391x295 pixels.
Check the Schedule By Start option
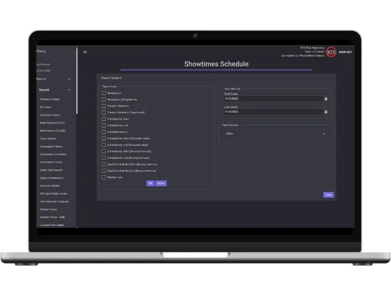pos(104,119)
